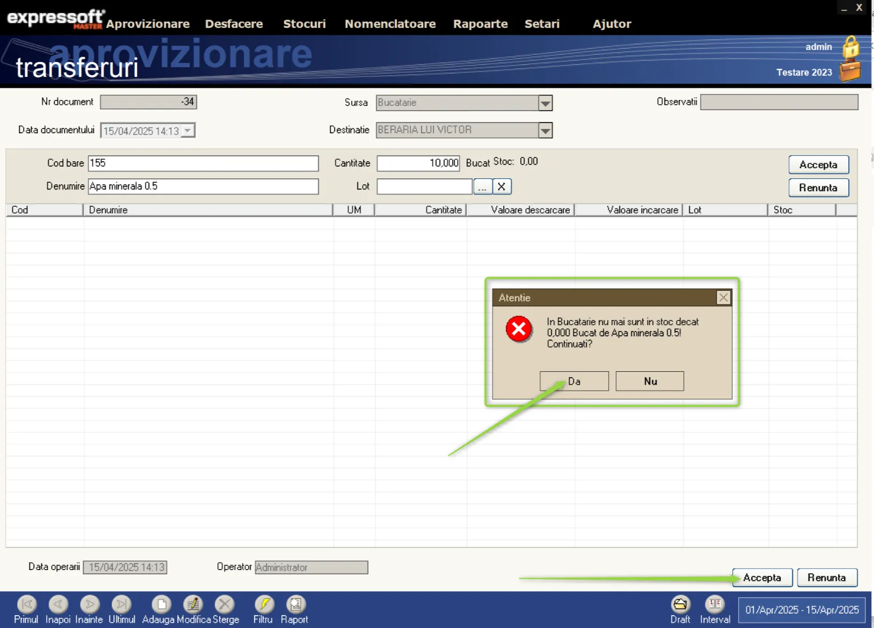Click the Valoare descarcare column header
The width and height of the screenshot is (874, 628).
pyautogui.click(x=521, y=210)
